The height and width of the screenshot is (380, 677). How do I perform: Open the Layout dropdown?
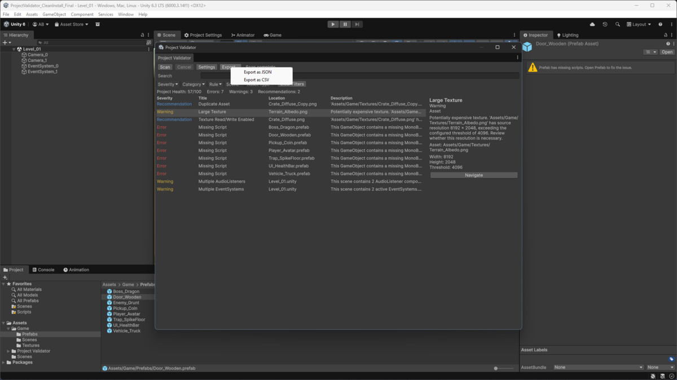[639, 24]
